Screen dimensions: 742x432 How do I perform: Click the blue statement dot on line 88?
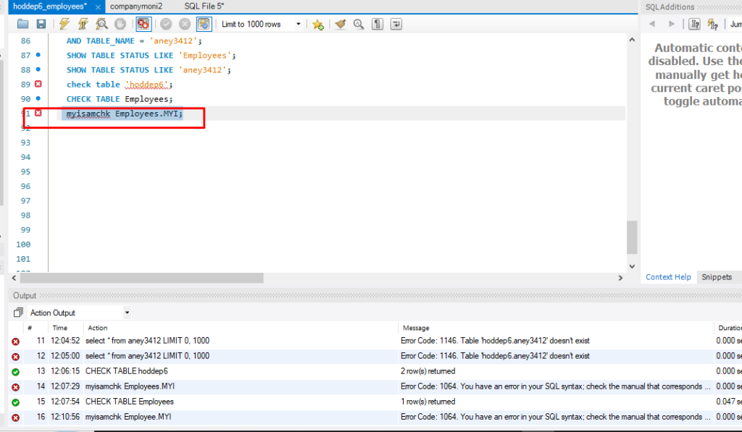(38, 69)
